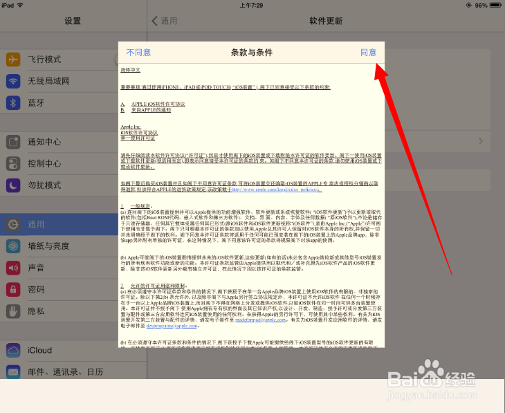
Task: Tap the APPLE iOS软件许可协议 line
Action: (x=158, y=104)
